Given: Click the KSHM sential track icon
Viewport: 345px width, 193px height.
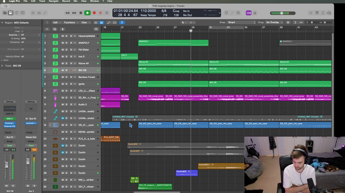Looking at the screenshot, I should [55, 132].
